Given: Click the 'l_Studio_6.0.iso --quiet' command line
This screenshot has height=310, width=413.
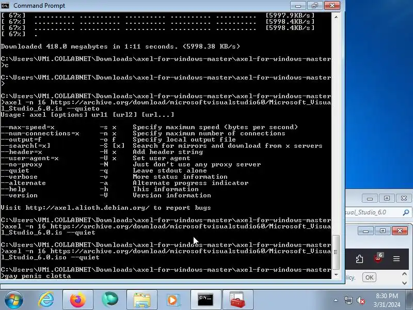Looking at the screenshot, I should pos(50,257).
